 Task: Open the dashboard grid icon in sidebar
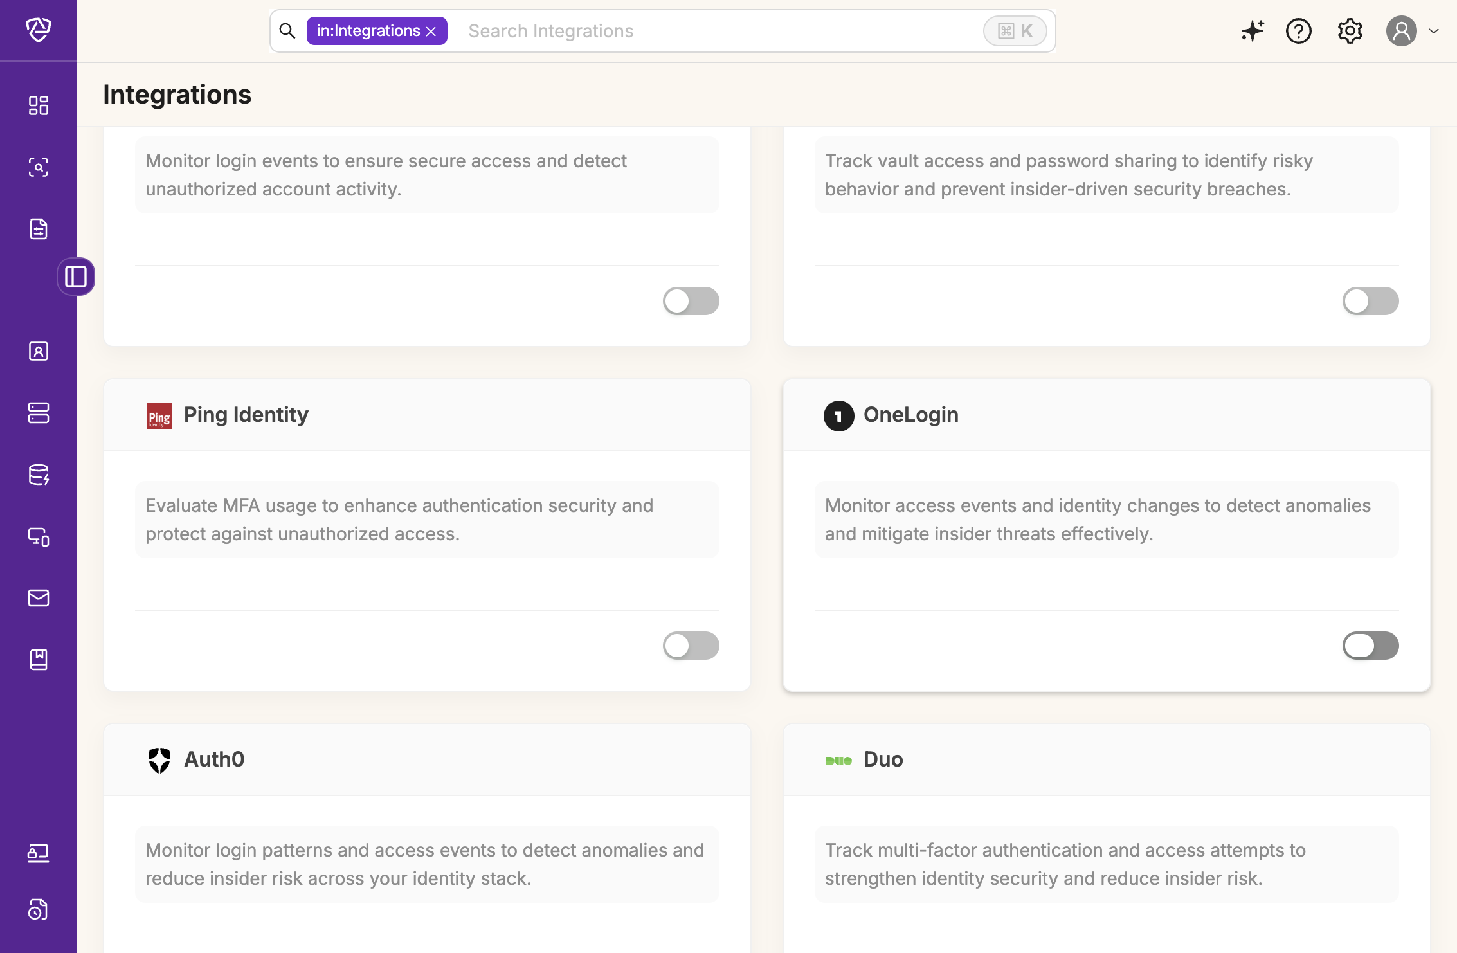coord(39,105)
